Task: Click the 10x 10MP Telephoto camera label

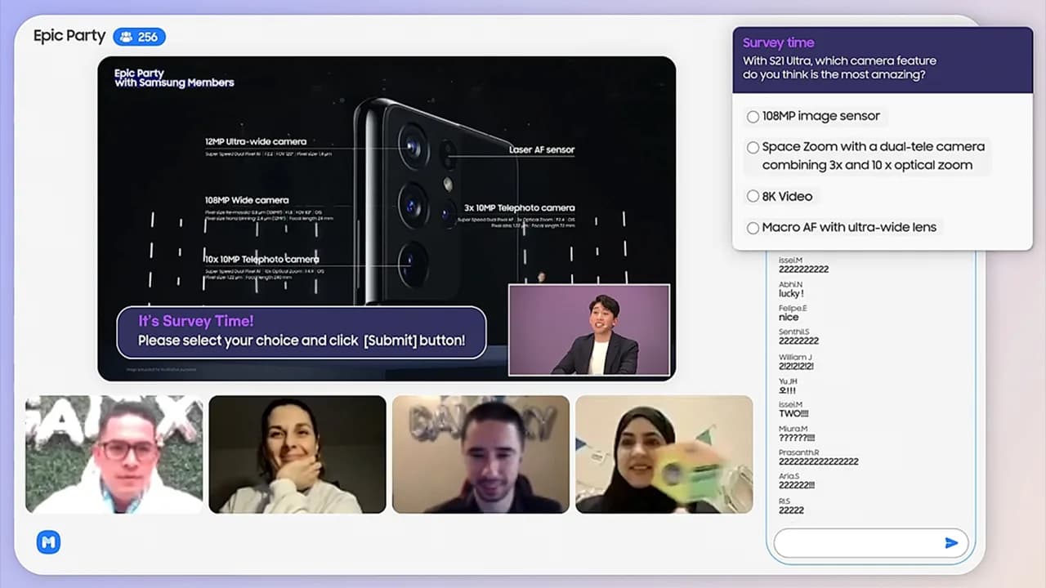Action: coord(261,259)
